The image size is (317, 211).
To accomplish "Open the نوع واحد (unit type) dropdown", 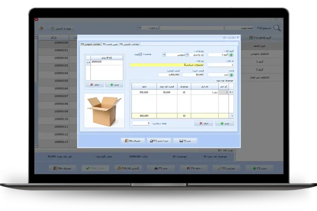I will 187,54.
